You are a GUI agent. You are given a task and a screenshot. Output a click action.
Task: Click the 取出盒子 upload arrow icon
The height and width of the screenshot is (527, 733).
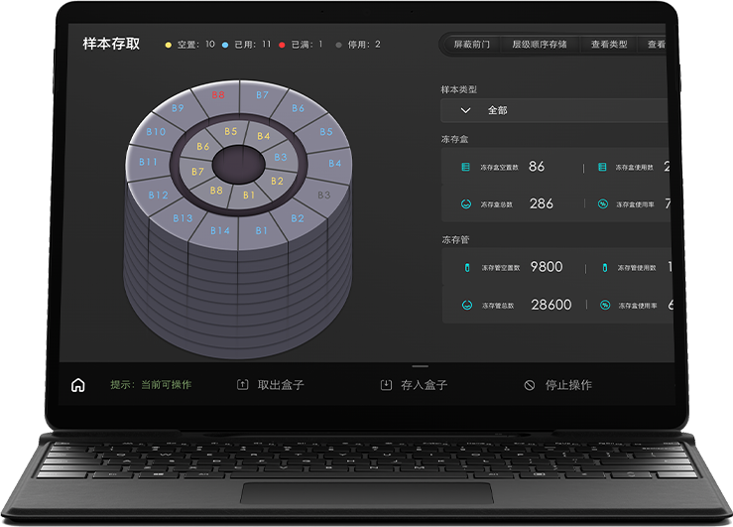[x=243, y=385]
